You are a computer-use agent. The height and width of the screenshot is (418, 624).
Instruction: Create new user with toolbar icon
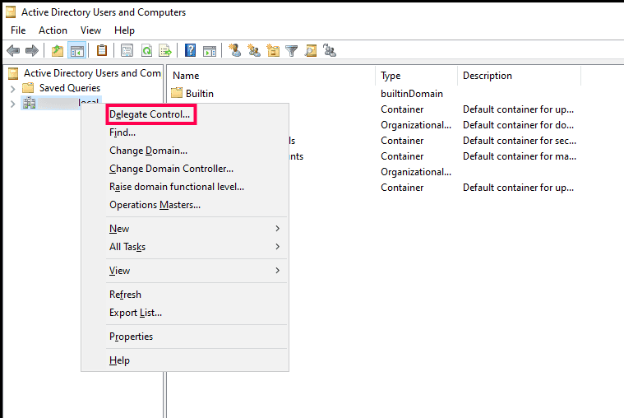pyautogui.click(x=235, y=50)
